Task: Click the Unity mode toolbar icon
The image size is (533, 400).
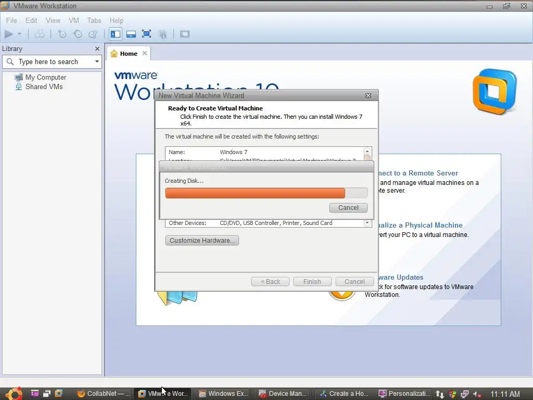Action: tap(162, 34)
